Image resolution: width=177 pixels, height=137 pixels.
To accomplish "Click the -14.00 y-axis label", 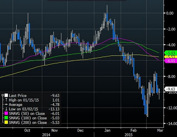I will coord(171,124).
